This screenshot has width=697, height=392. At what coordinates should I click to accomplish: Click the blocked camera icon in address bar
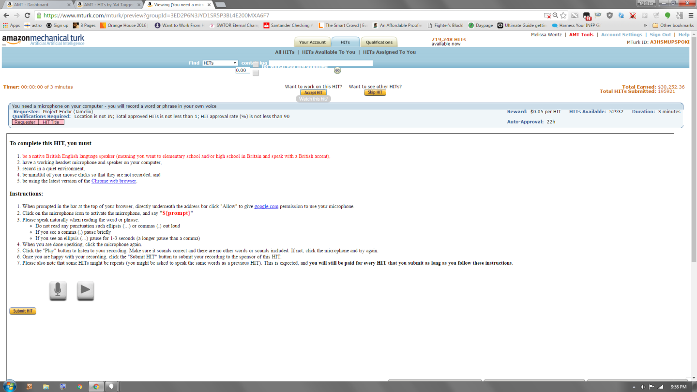(547, 15)
